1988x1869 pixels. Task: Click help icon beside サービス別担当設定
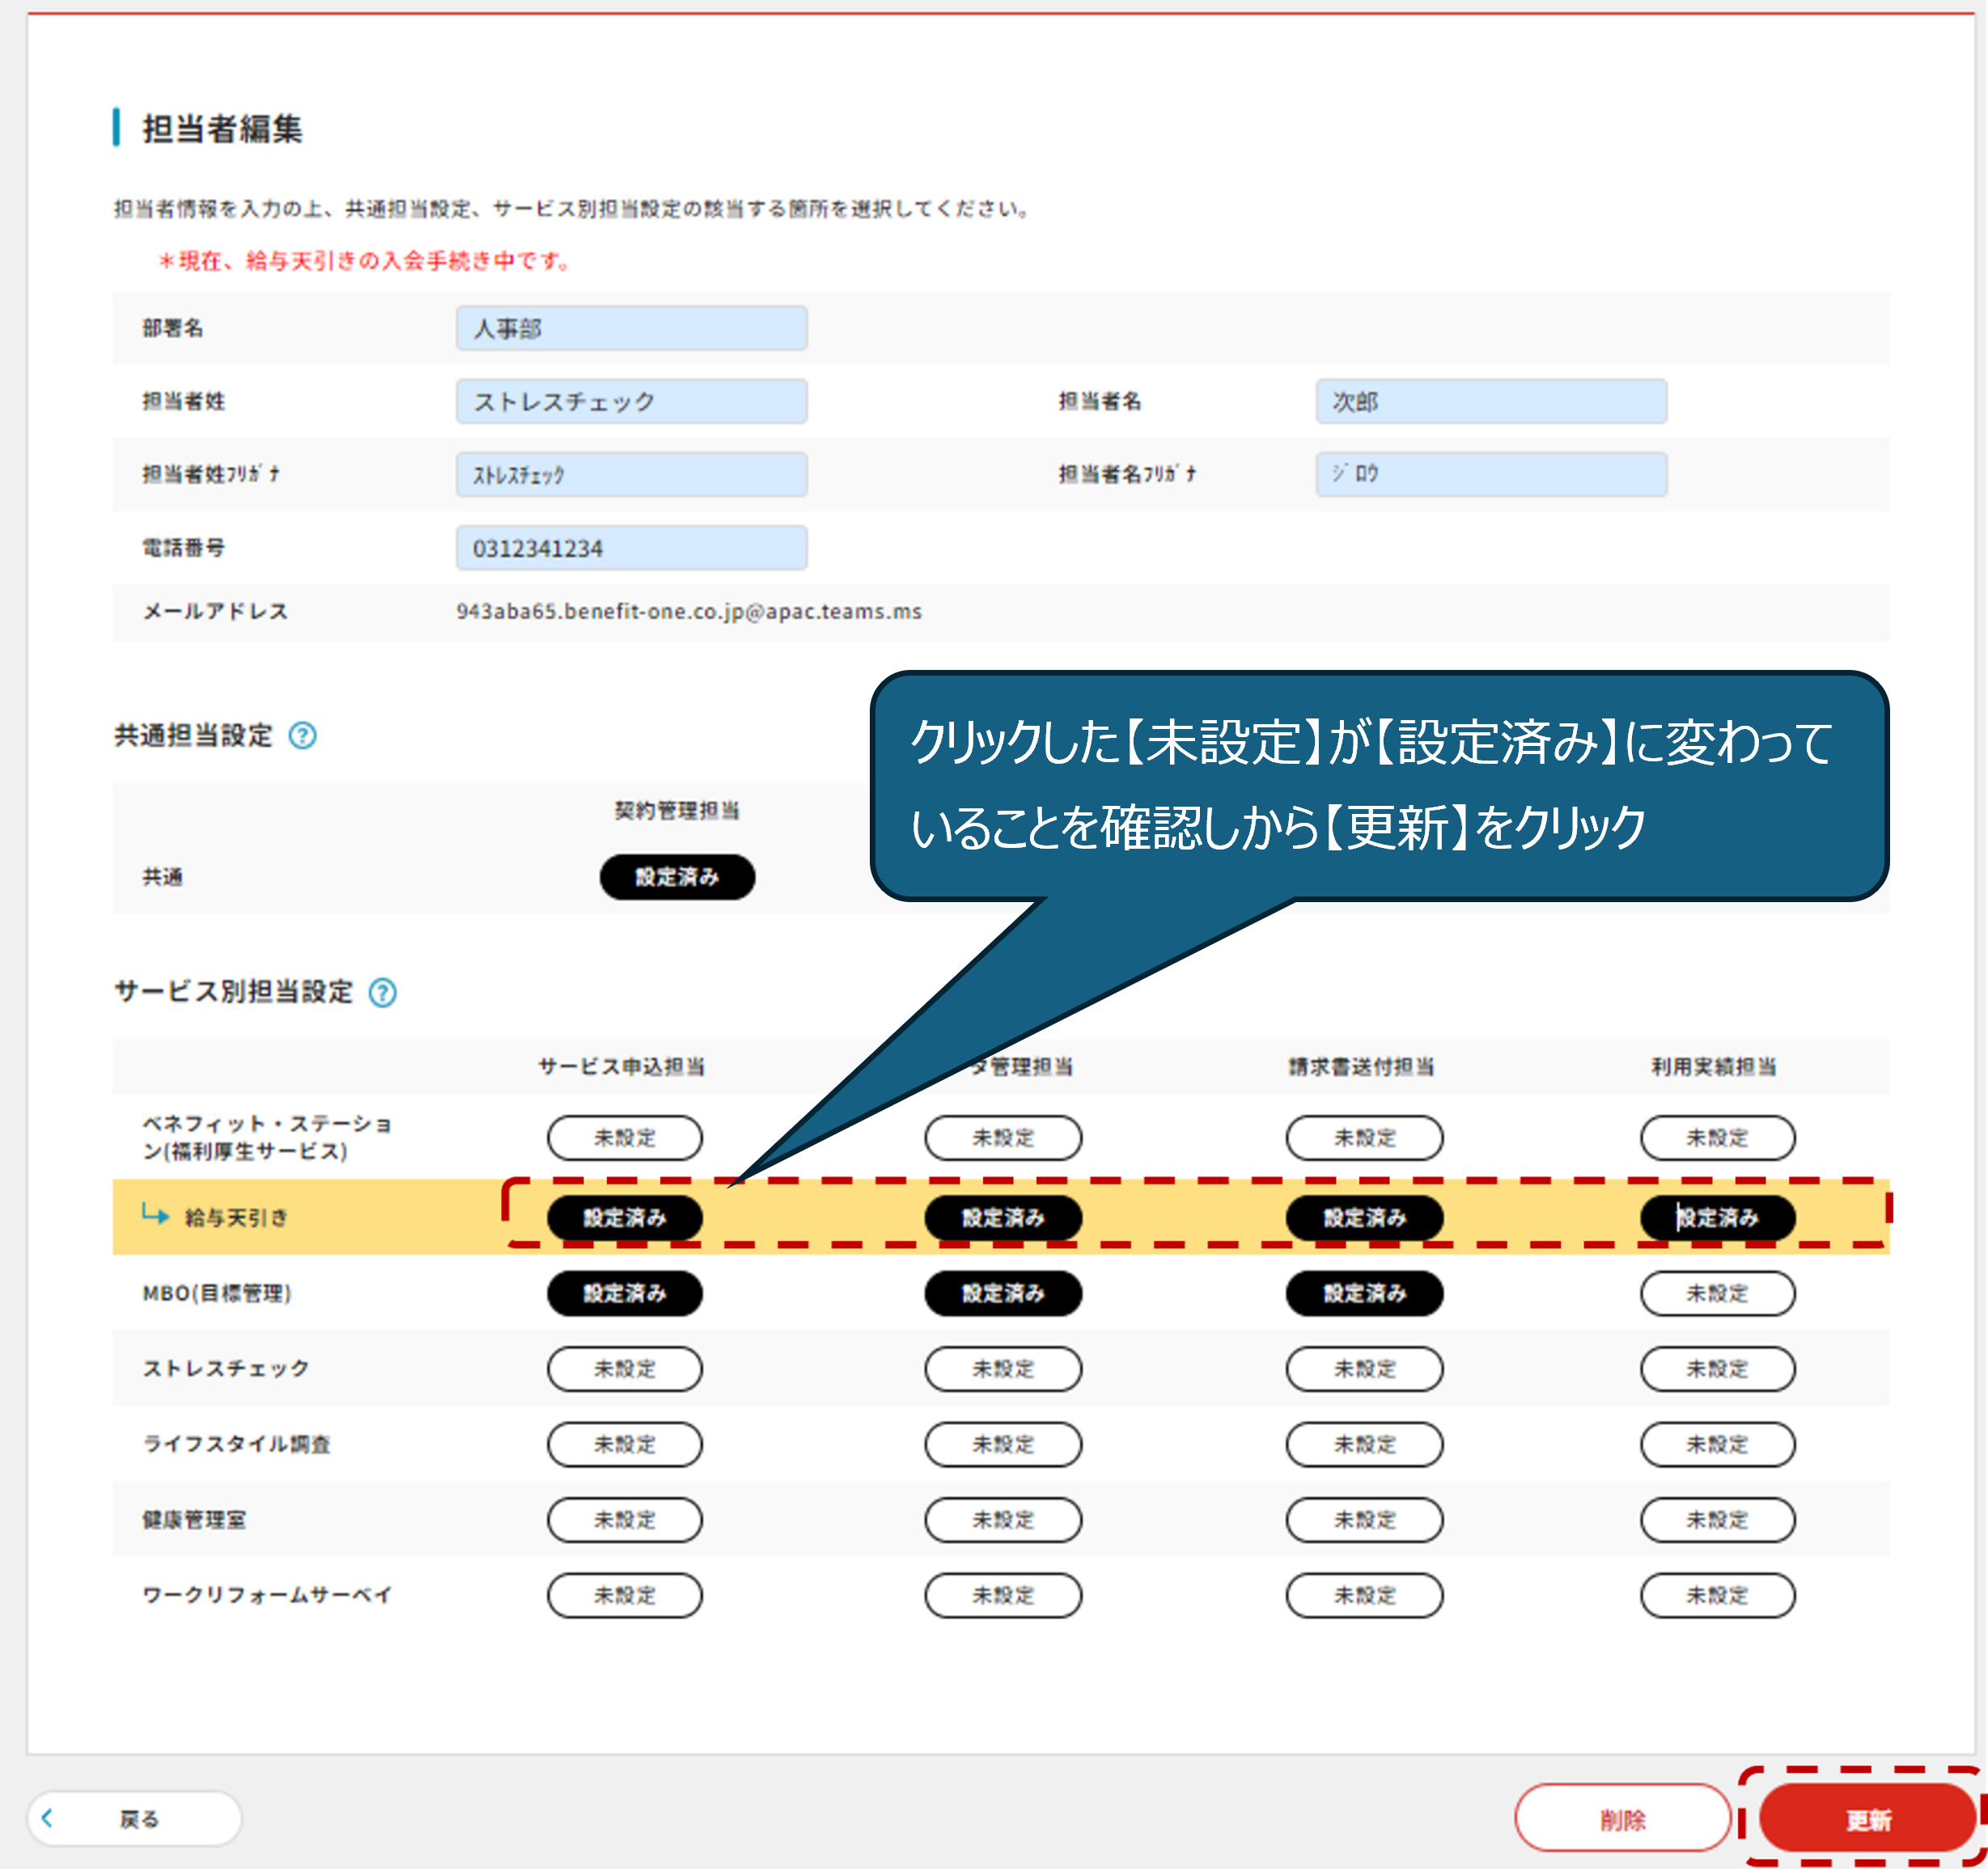click(x=382, y=992)
